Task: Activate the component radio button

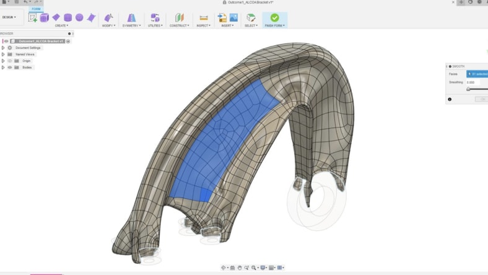Action: tap(68, 41)
